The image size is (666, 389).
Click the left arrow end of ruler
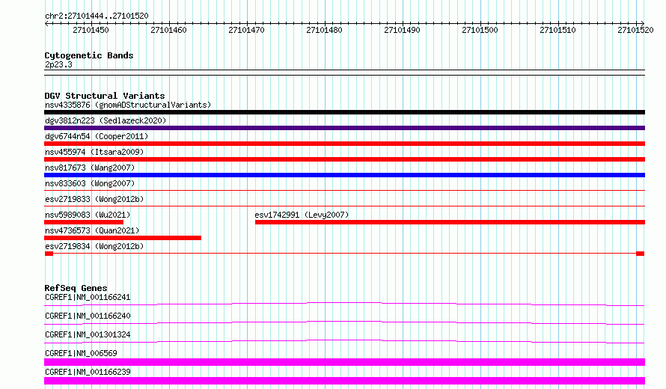[x=46, y=23]
